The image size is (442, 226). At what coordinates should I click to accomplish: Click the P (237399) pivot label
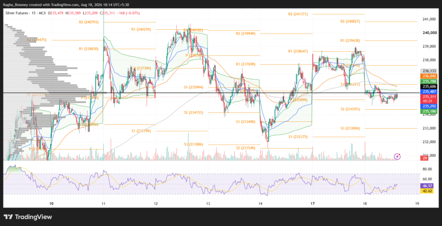point(142,68)
